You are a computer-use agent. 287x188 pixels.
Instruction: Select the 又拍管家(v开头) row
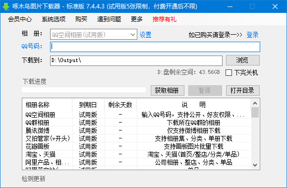click(136, 138)
